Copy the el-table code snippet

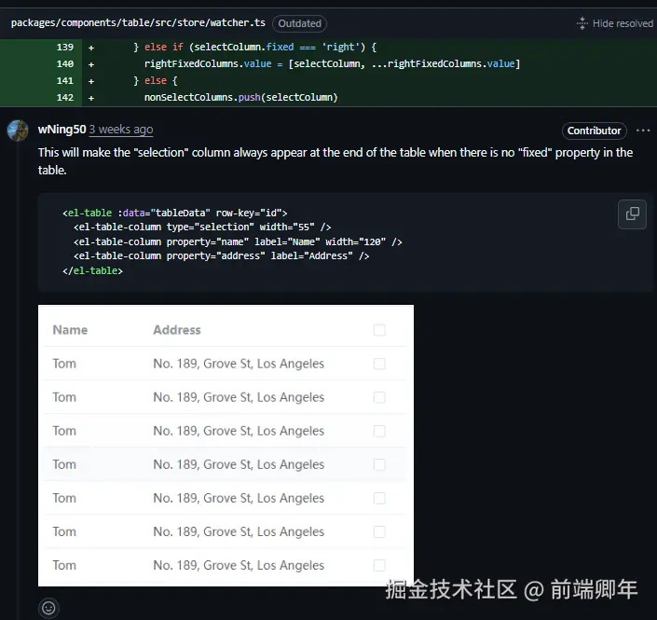point(632,214)
